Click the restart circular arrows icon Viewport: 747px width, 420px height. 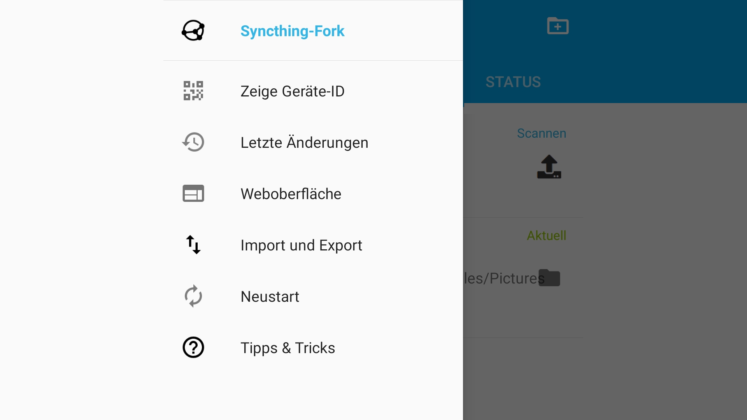coord(193,296)
